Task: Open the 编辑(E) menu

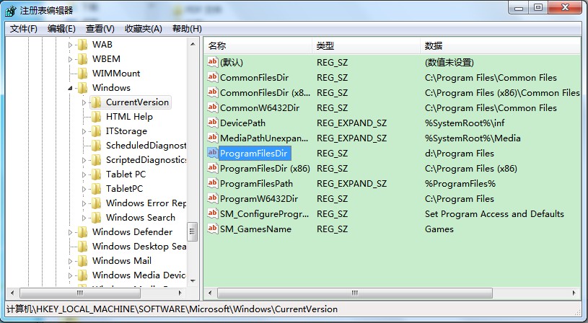Action: [x=61, y=29]
